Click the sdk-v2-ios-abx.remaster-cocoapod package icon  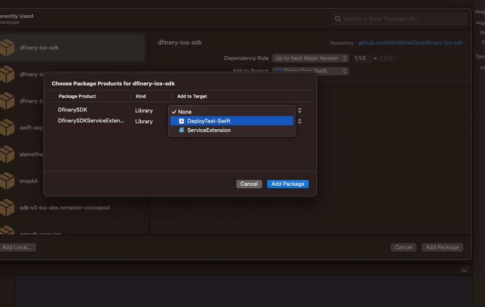(7, 207)
